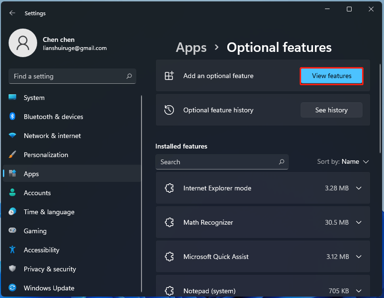This screenshot has width=384, height=298.
Task: Click the Internet Explorer mode feature icon
Action: 169,188
